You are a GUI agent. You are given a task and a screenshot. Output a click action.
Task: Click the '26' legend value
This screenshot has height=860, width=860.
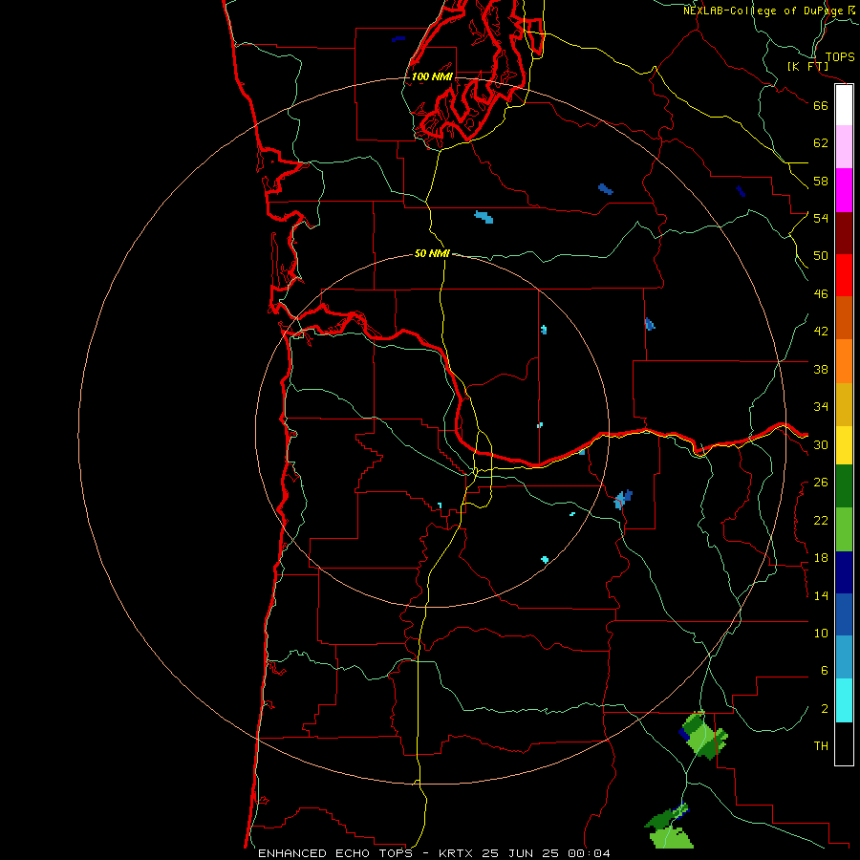tap(821, 483)
